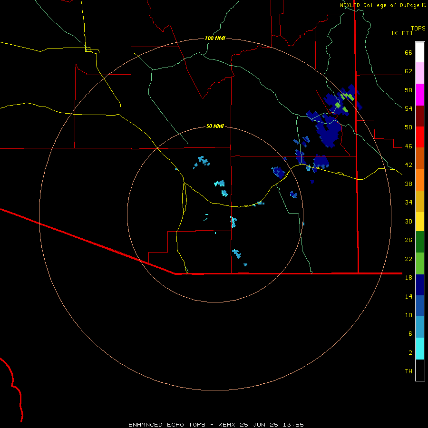Click the dark maroon legend color block
This screenshot has width=428, height=428.
420,116
